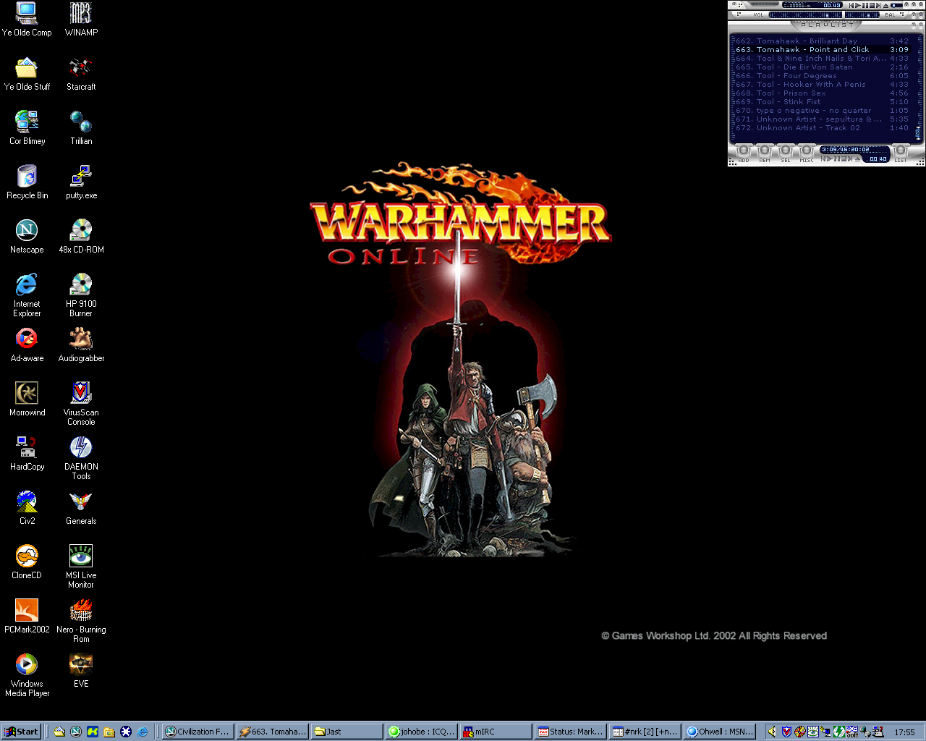Select the 48x CD-ROM desktop icon
This screenshot has height=741, width=926.
(81, 237)
